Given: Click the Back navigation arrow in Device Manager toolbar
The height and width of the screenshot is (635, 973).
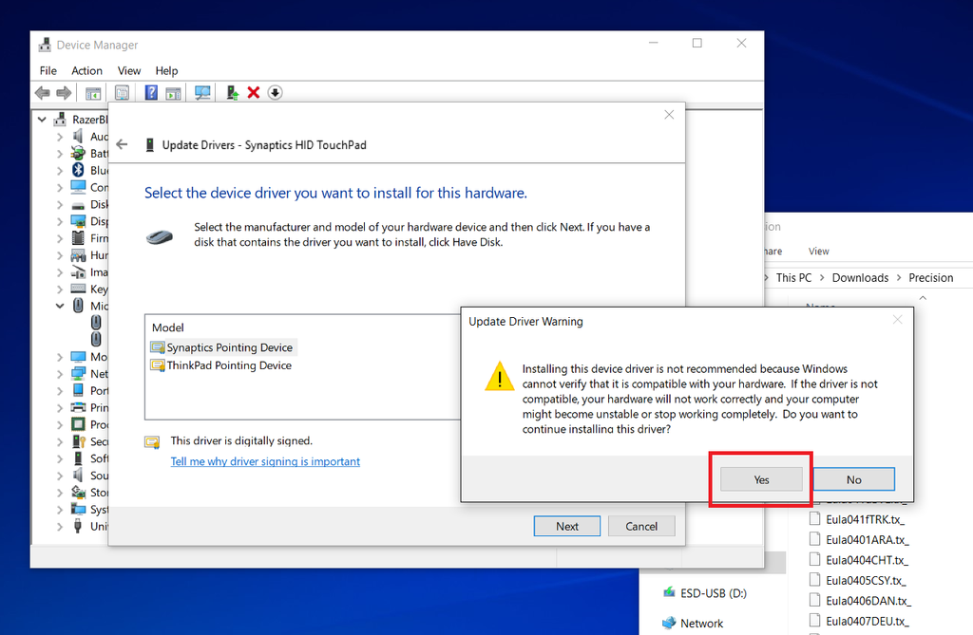Looking at the screenshot, I should click(42, 92).
